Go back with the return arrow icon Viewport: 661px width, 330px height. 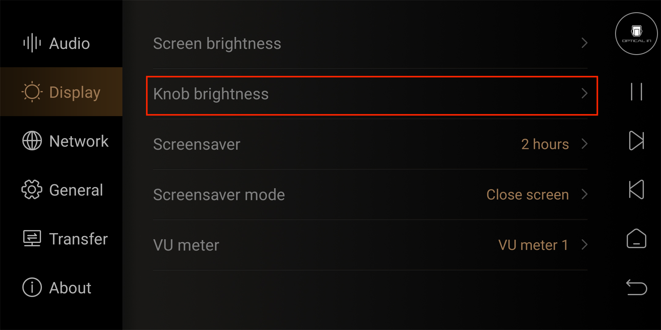coord(637,287)
